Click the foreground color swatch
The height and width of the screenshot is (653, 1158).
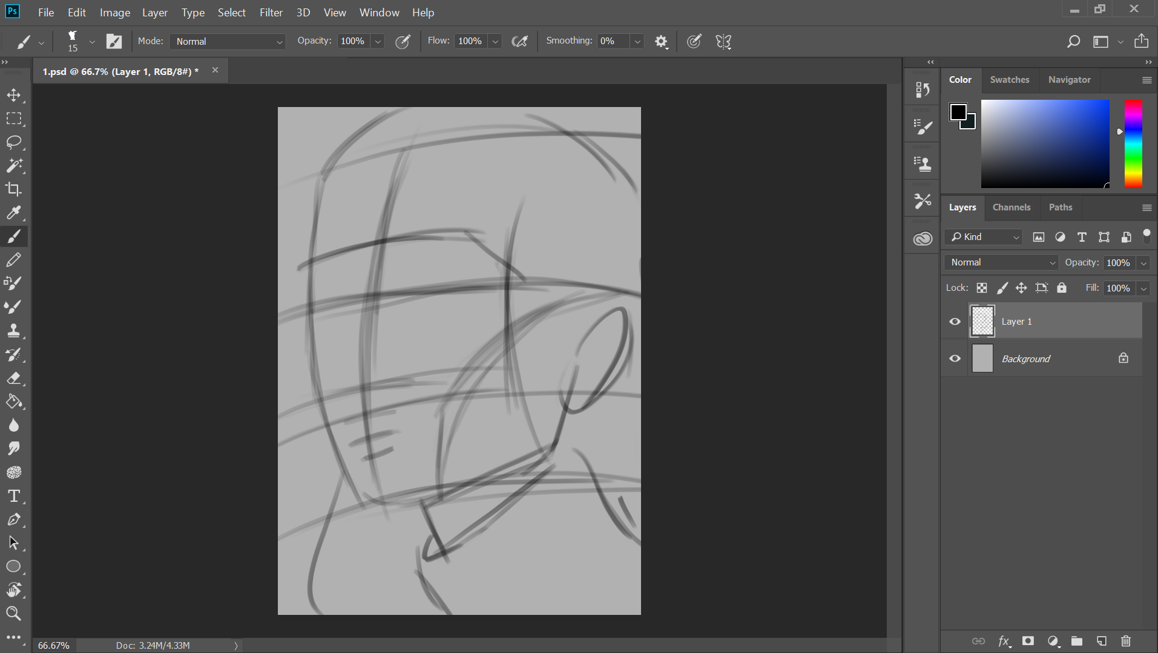pyautogui.click(x=958, y=112)
